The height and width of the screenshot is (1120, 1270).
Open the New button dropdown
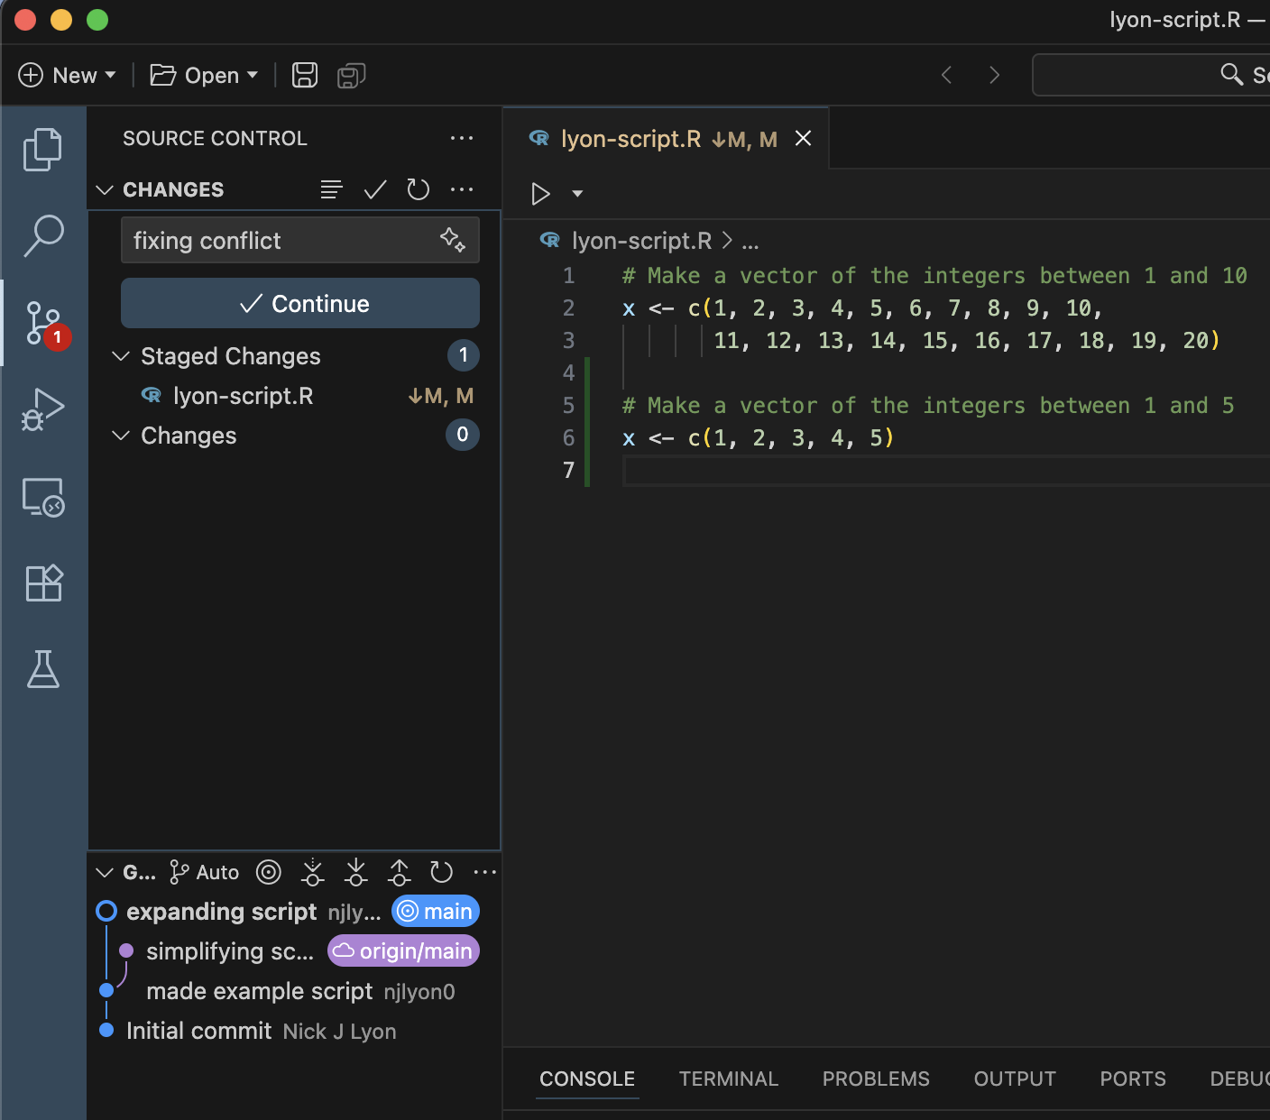pyautogui.click(x=110, y=75)
